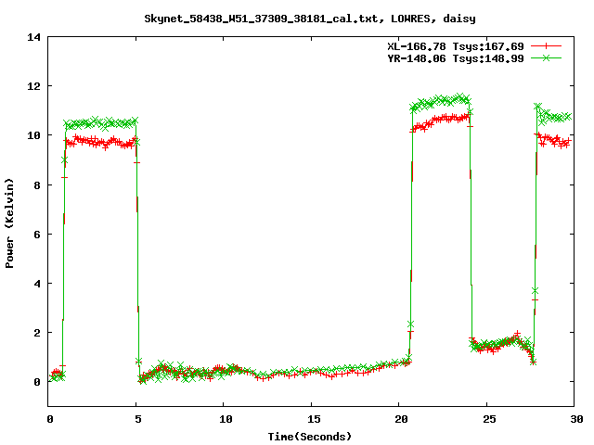Click the x-axis tick label 25
This screenshot has width=594, height=445.
pyautogui.click(x=489, y=419)
